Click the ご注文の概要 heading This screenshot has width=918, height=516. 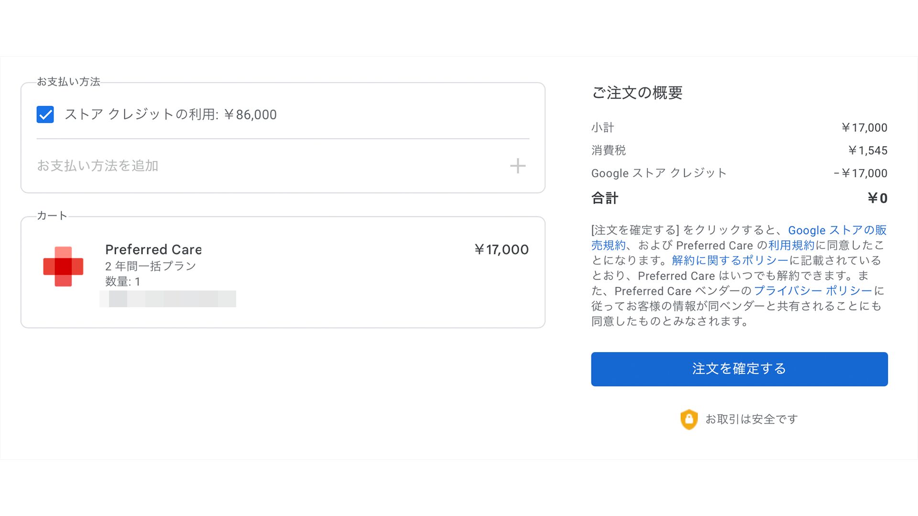click(637, 93)
